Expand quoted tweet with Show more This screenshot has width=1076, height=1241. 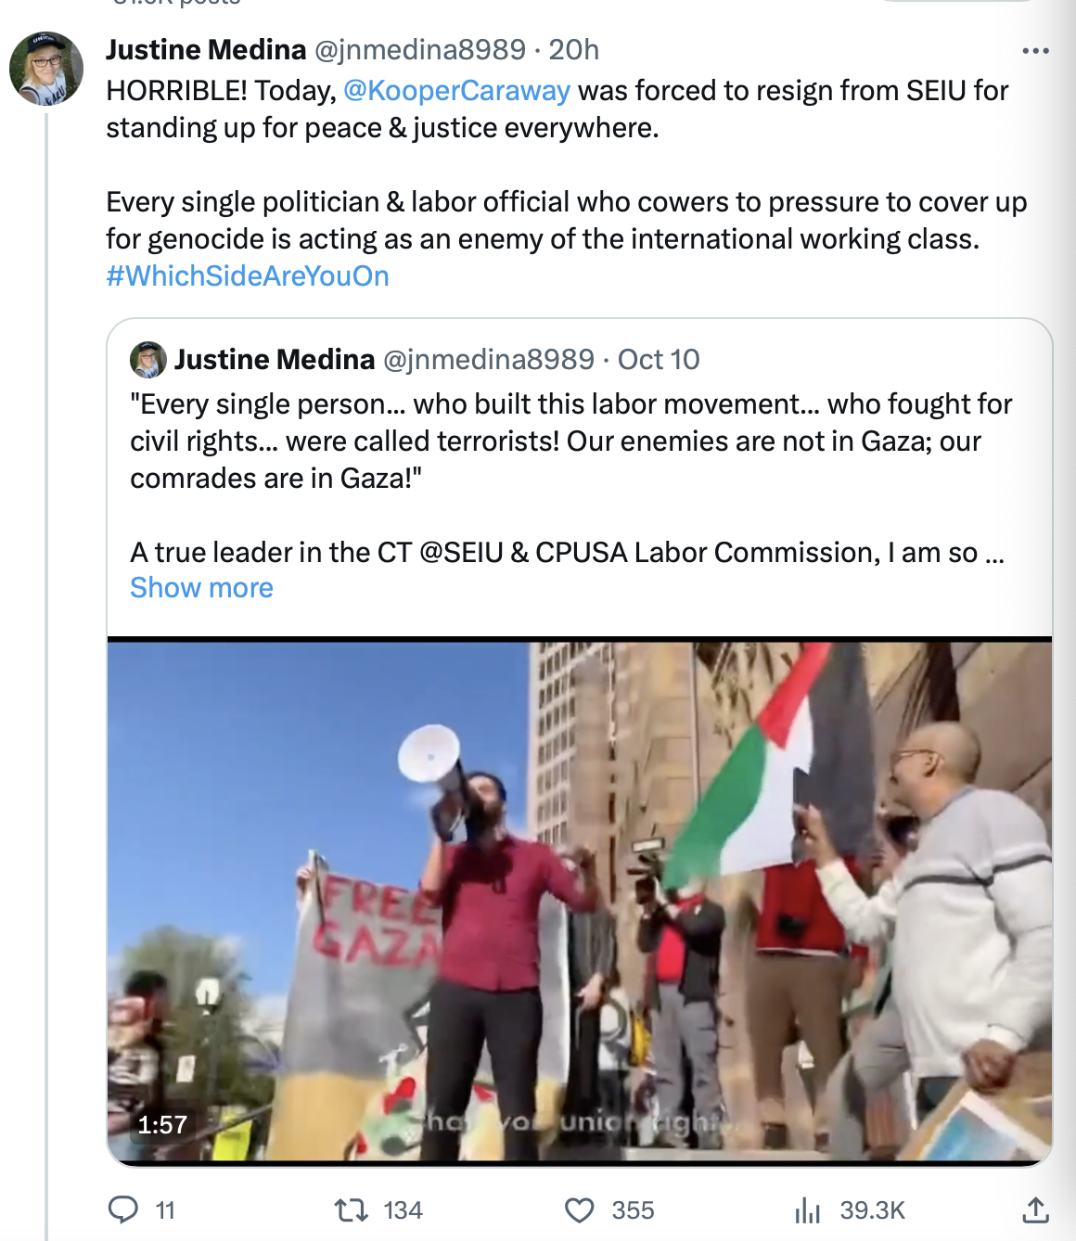(x=201, y=588)
